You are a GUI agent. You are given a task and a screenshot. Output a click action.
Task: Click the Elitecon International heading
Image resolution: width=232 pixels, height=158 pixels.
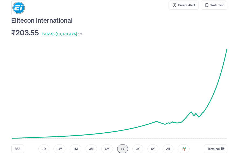42,21
